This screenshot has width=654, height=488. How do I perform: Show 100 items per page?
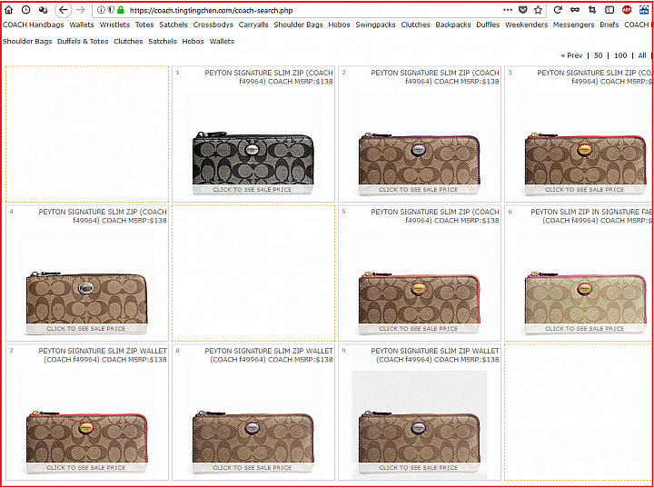tap(620, 55)
